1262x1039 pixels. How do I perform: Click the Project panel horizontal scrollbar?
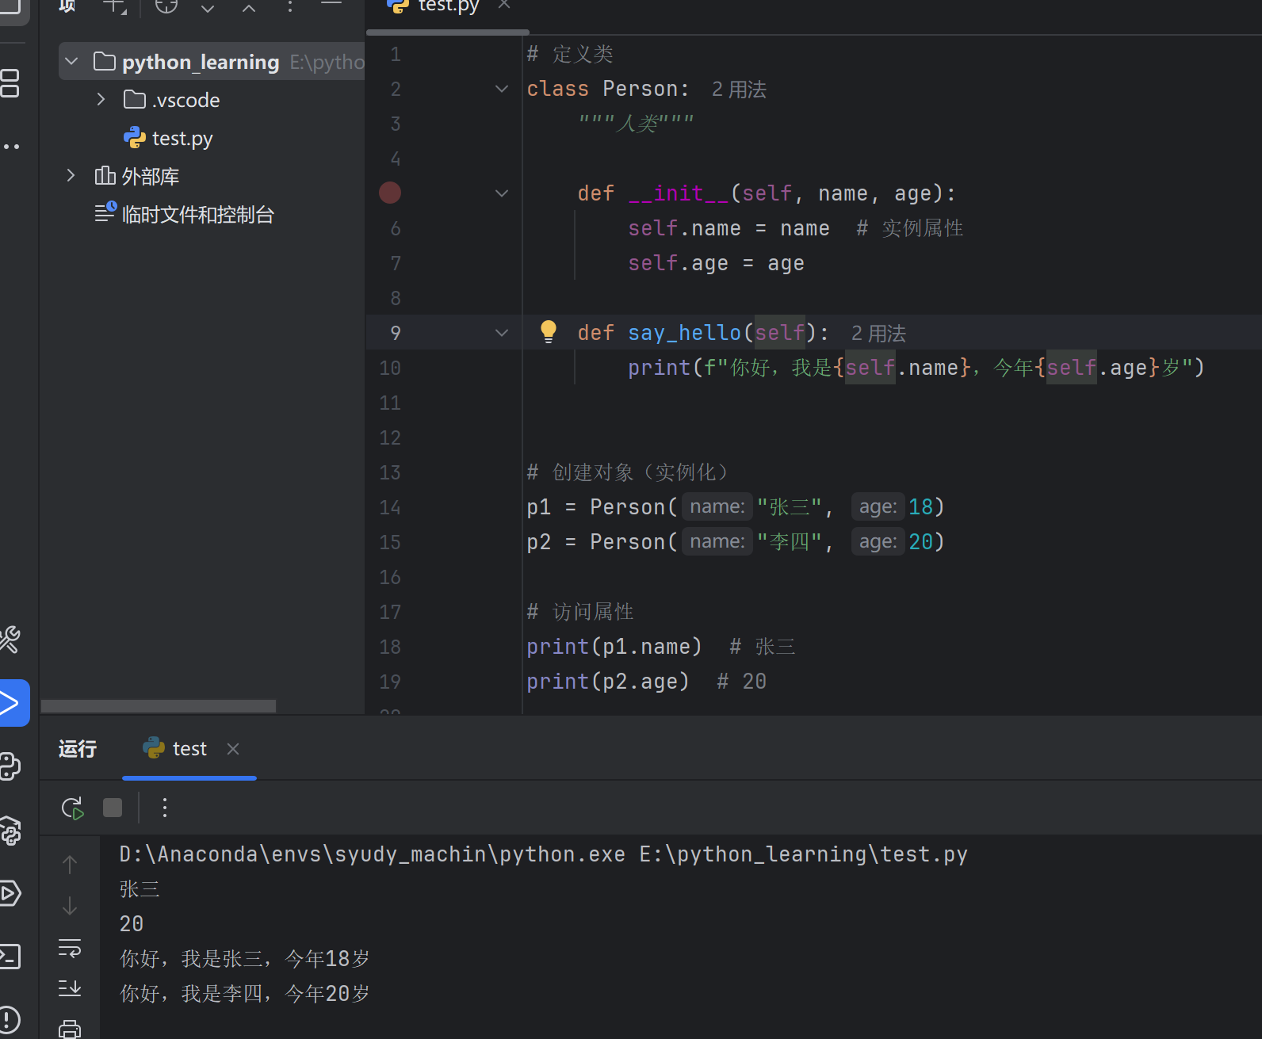pos(159,706)
